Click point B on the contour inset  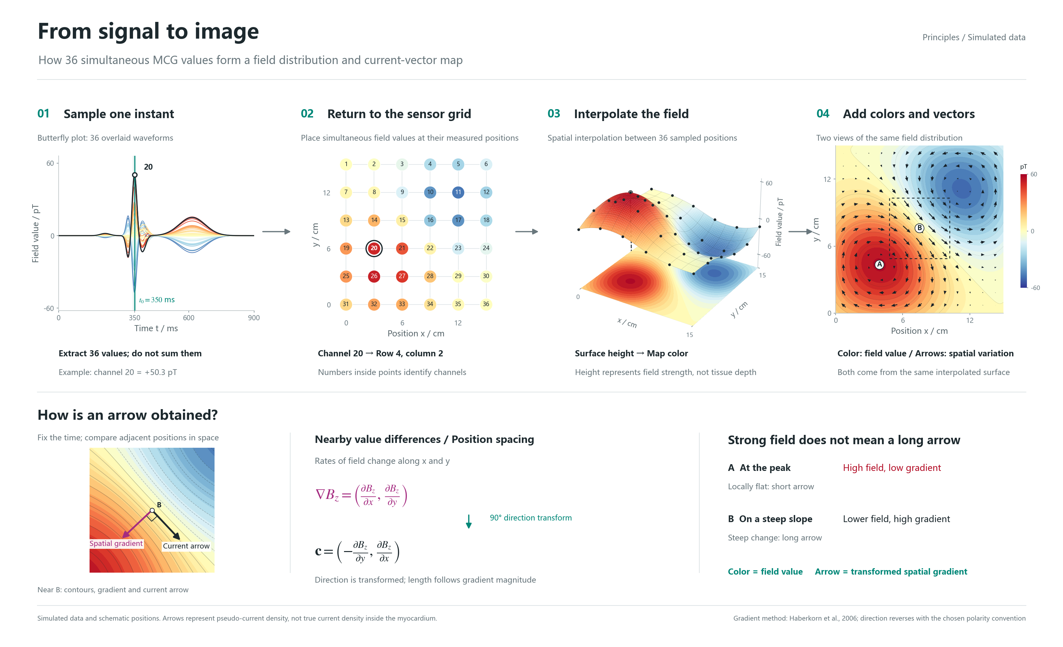(152, 511)
